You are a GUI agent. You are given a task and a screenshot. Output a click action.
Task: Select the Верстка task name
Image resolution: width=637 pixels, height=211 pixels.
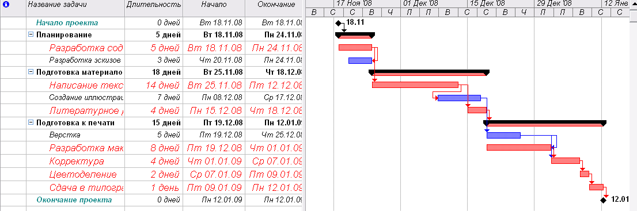[65, 135]
